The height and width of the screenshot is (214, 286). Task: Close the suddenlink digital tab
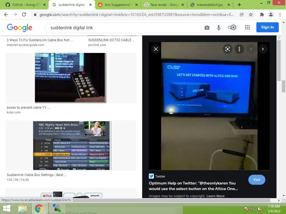90,5
